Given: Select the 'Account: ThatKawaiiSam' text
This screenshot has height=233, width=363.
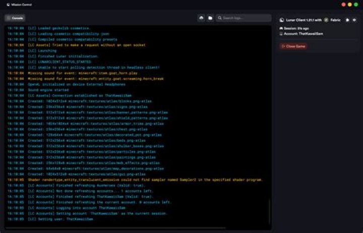Looking at the screenshot, I should pyautogui.click(x=304, y=34).
